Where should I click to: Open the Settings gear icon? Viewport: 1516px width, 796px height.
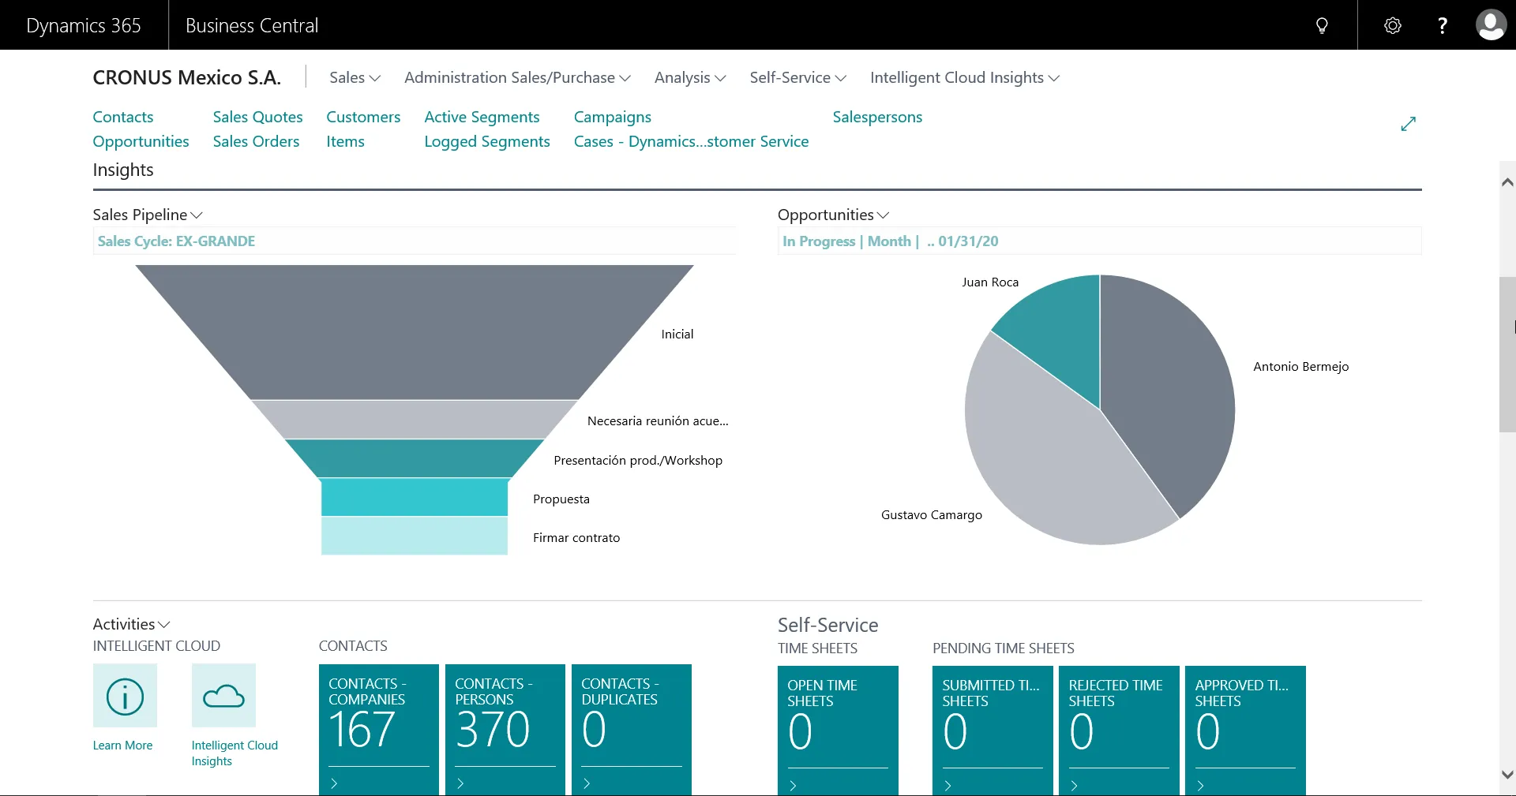1392,24
